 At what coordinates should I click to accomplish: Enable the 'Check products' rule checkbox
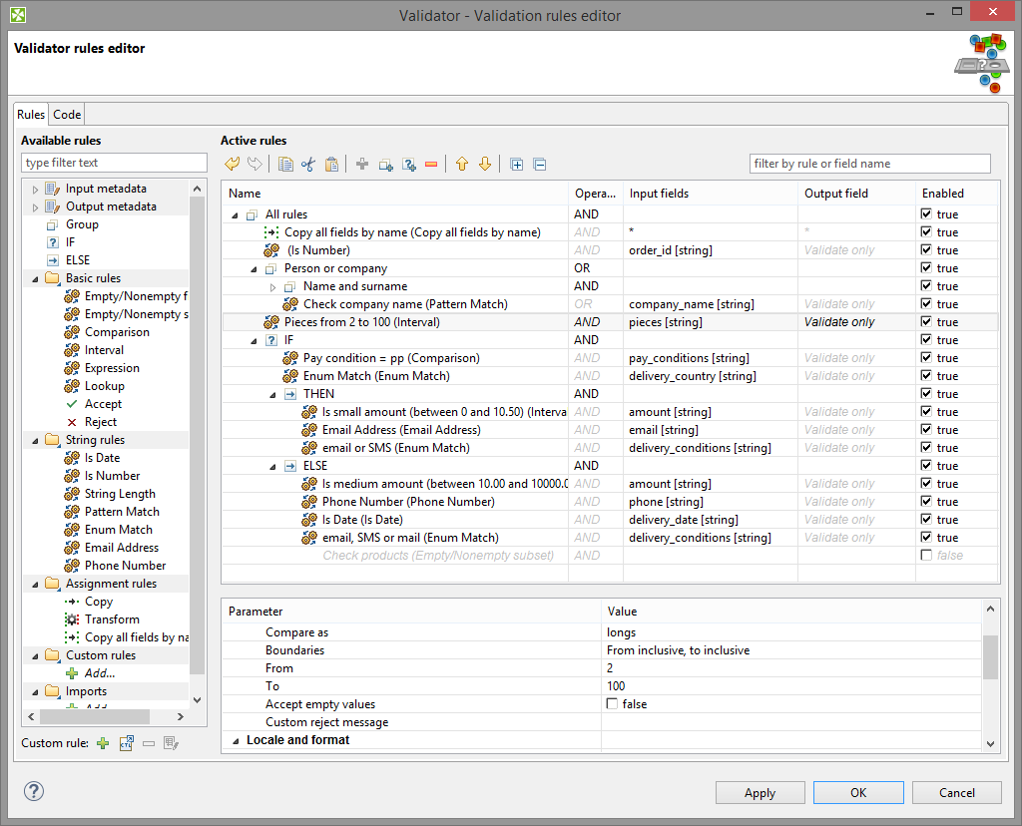(x=926, y=556)
